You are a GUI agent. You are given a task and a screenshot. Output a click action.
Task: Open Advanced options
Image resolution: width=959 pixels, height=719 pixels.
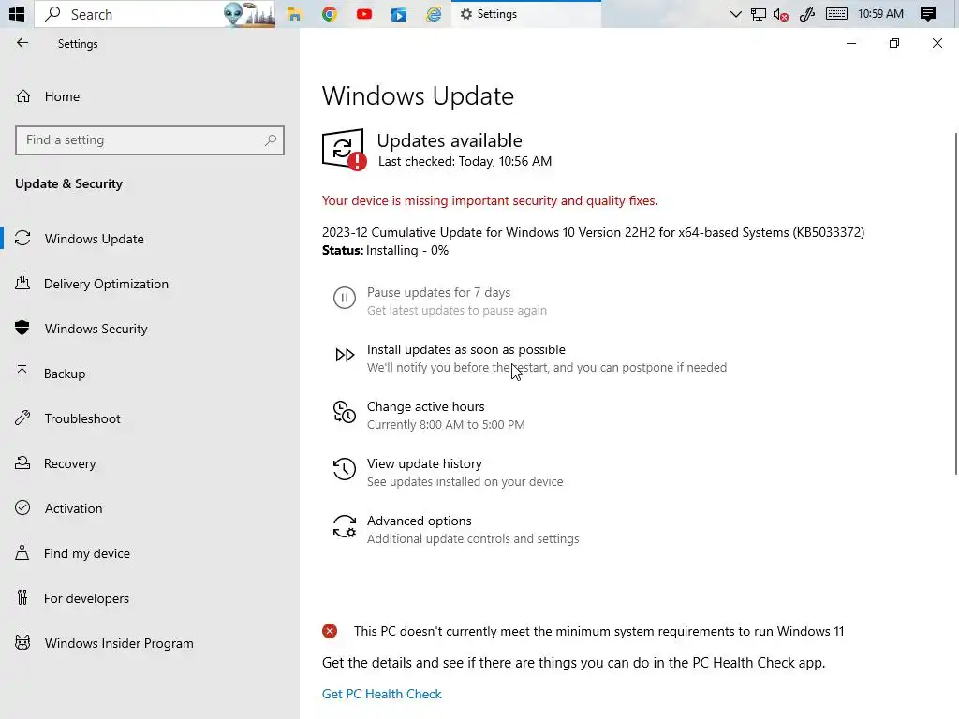coord(419,521)
